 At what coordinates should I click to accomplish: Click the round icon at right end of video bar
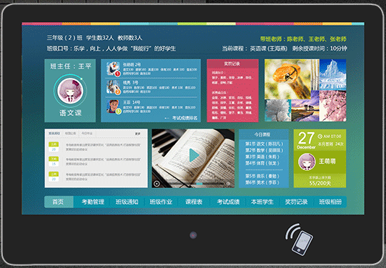pos(228,184)
